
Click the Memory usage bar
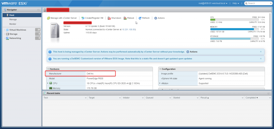(x=234, y=29)
